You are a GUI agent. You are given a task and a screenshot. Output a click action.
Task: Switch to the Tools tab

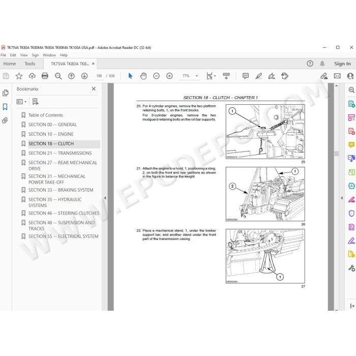click(x=29, y=64)
